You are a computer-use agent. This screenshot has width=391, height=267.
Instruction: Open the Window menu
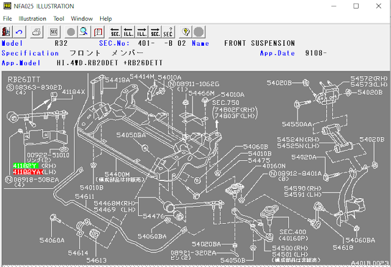click(x=82, y=19)
